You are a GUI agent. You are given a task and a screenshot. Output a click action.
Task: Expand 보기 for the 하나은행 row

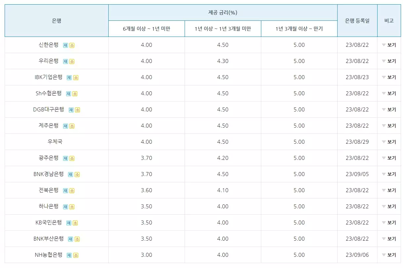pyautogui.click(x=389, y=206)
